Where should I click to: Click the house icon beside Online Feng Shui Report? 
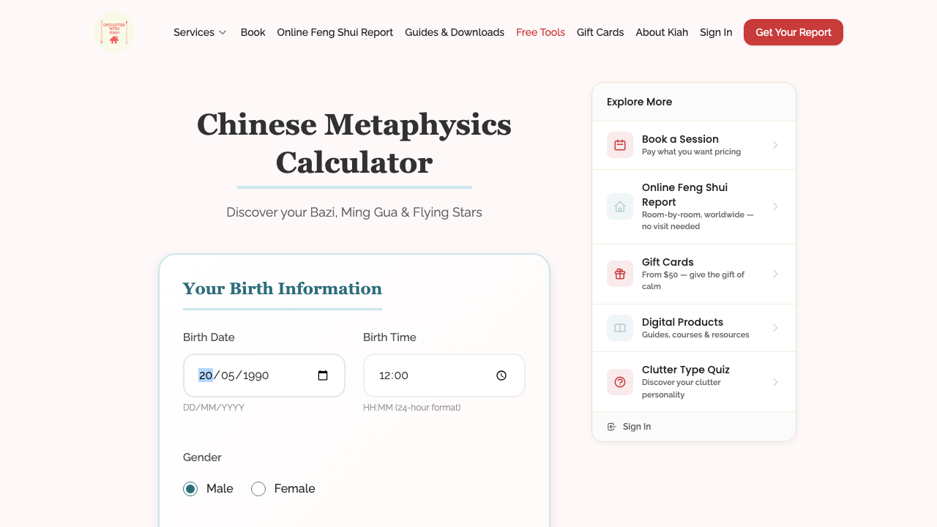620,206
